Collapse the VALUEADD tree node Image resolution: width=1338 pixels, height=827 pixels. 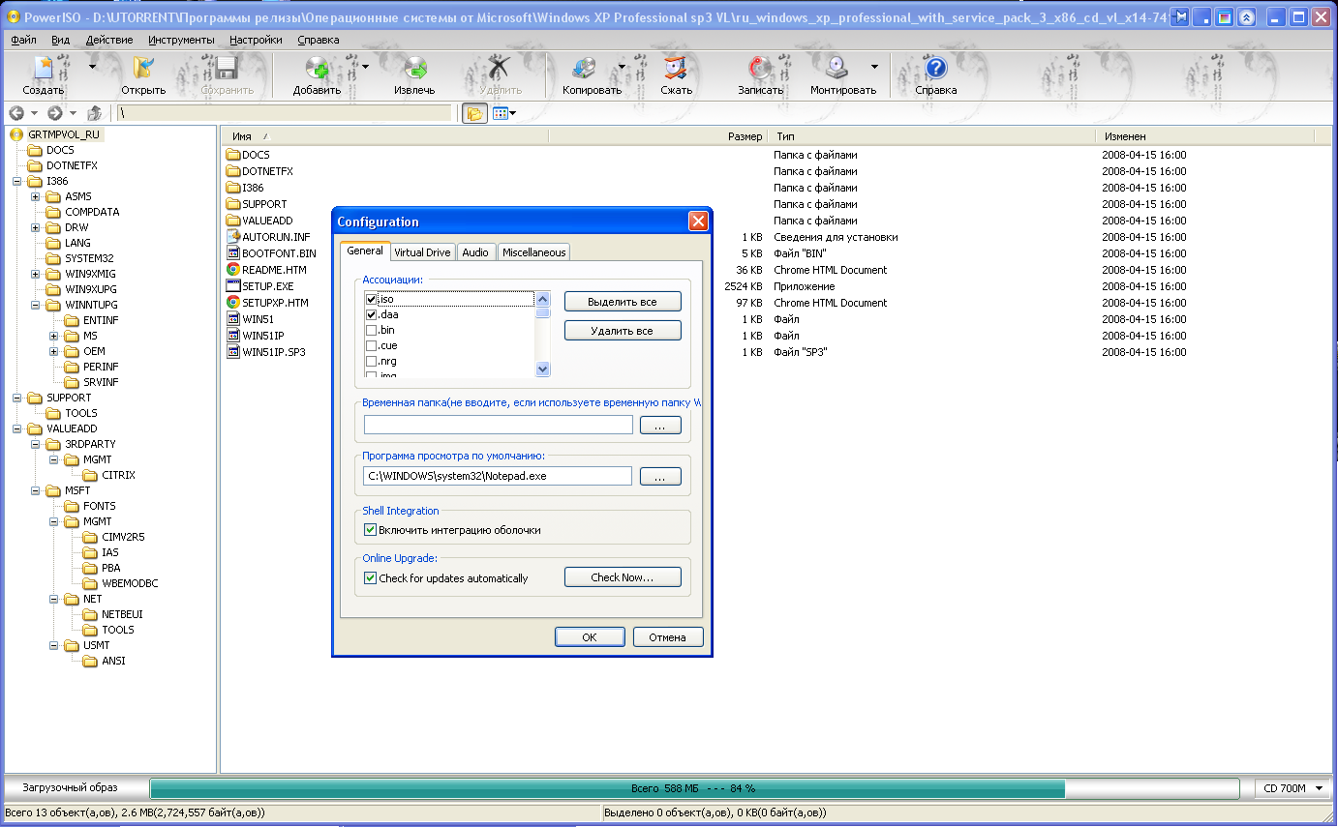point(16,428)
